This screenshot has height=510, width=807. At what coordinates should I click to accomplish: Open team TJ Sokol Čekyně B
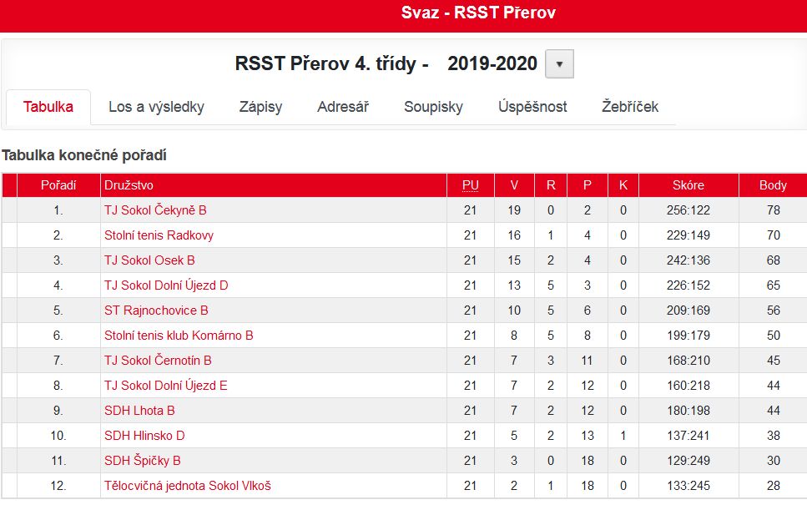pyautogui.click(x=155, y=210)
